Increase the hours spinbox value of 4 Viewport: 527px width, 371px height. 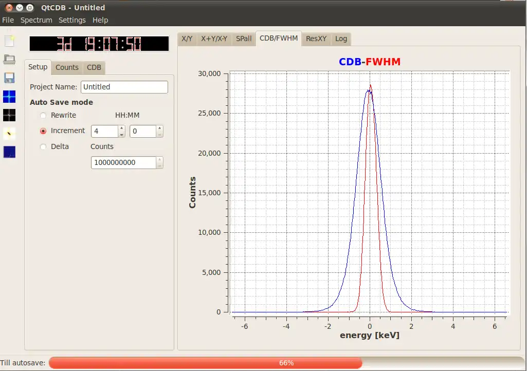pyautogui.click(x=122, y=128)
